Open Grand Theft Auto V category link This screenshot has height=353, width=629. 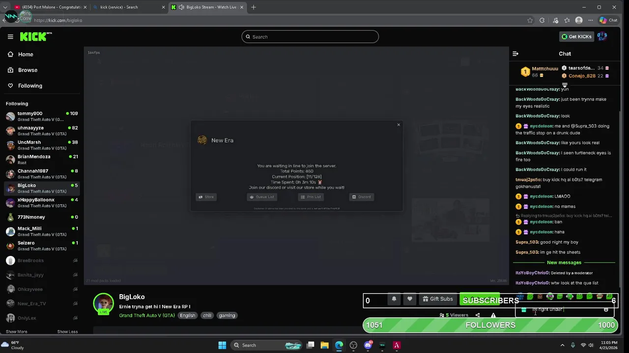pyautogui.click(x=147, y=315)
